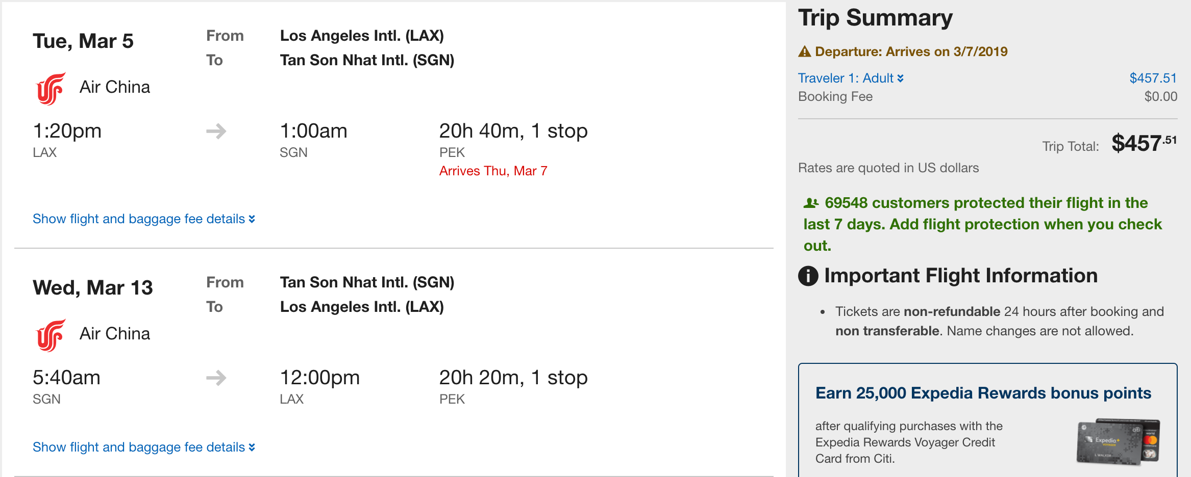Click the $457.51 traveler price link
The image size is (1191, 477).
(1153, 78)
